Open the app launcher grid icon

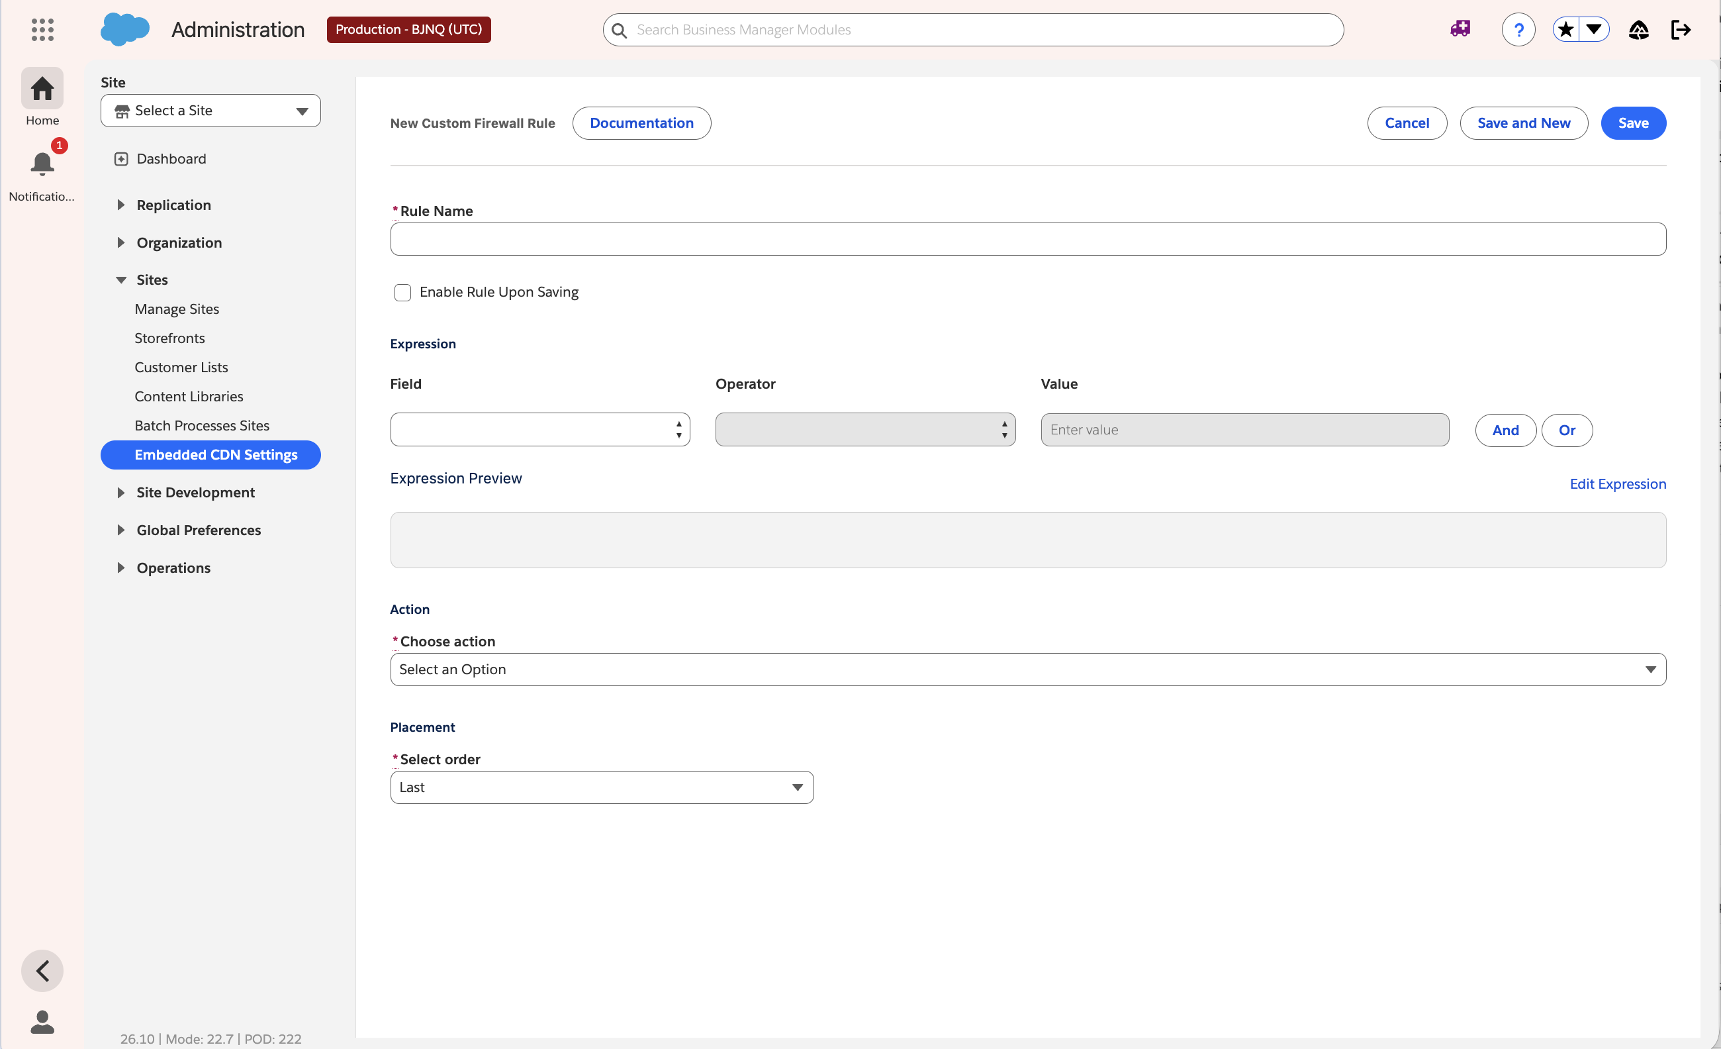click(x=42, y=29)
